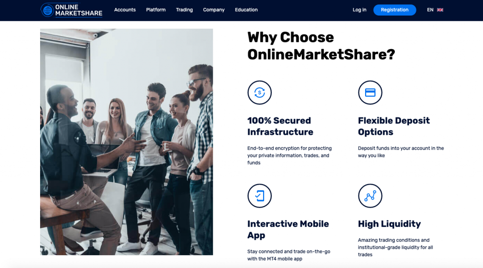Open the Accounts menu

(x=125, y=10)
